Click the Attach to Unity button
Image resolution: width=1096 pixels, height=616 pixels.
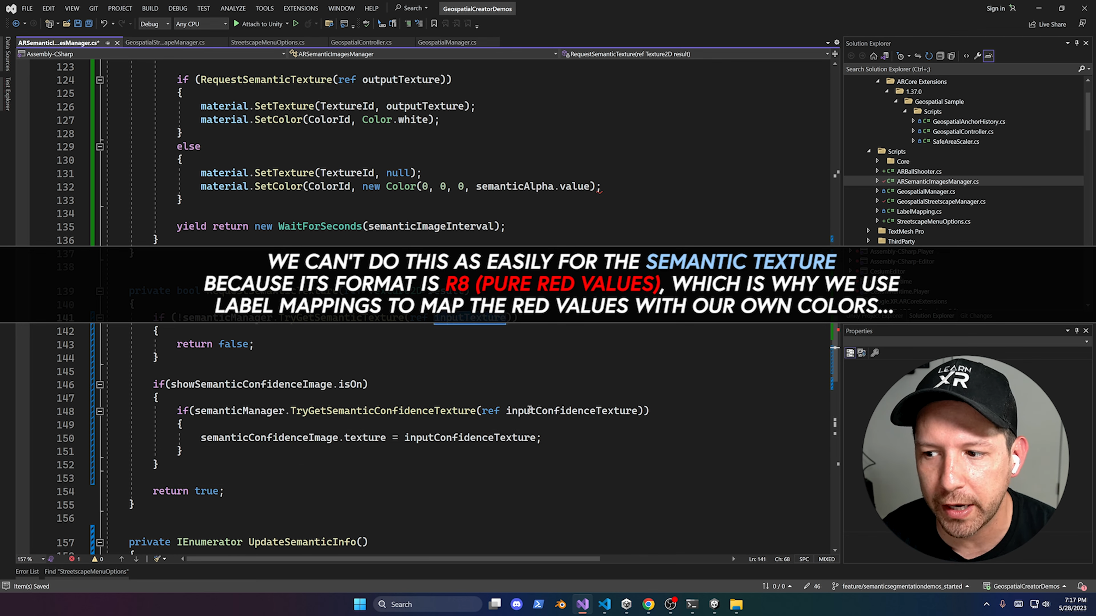click(258, 24)
